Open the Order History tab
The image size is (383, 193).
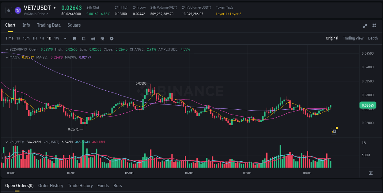51,186
